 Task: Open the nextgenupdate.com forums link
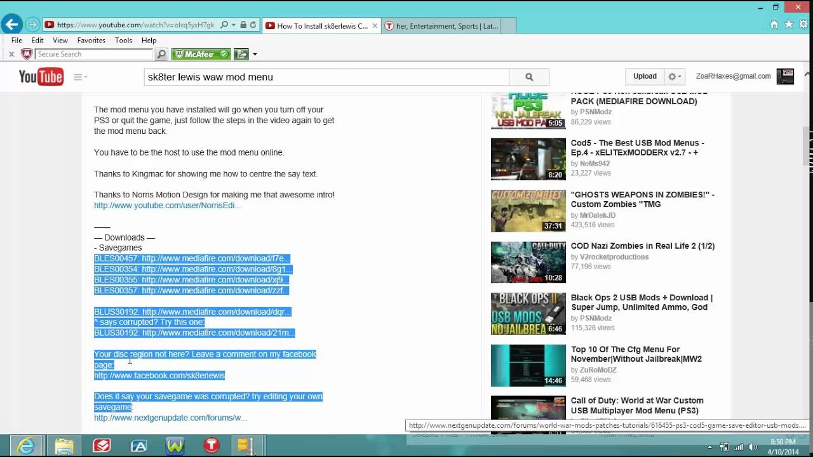pyautogui.click(x=170, y=418)
